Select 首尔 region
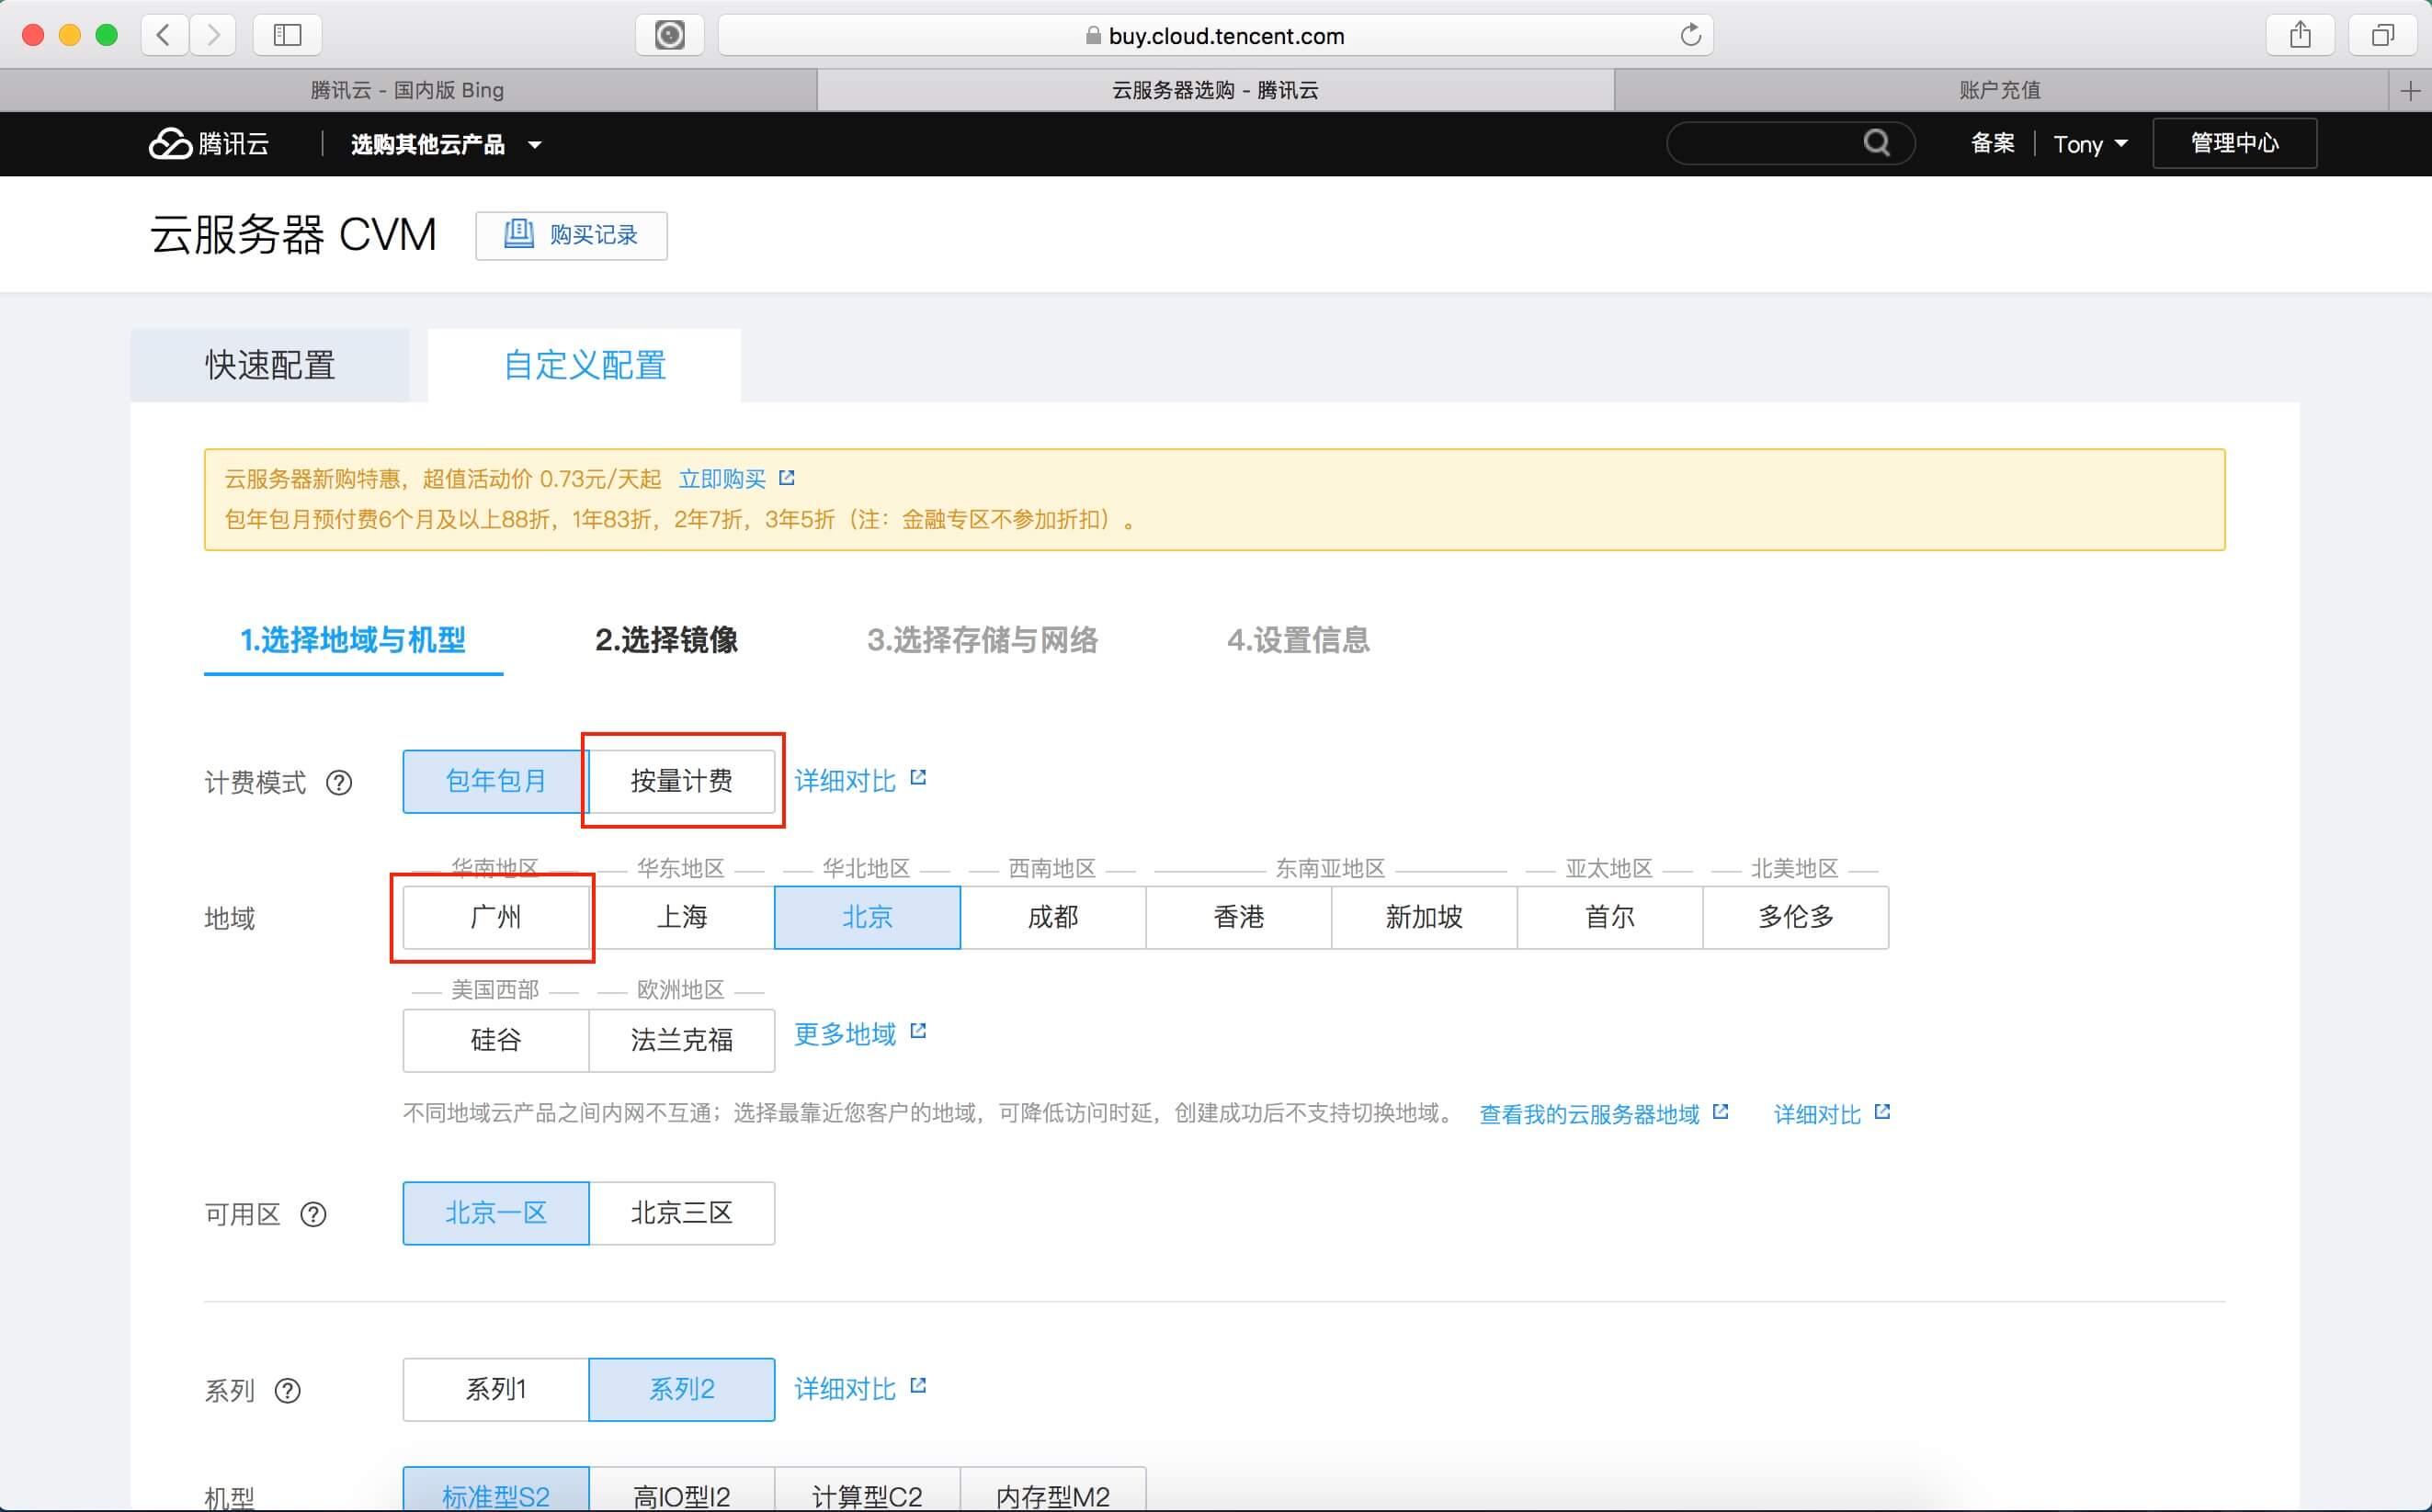Image resolution: width=2432 pixels, height=1512 pixels. (1609, 917)
